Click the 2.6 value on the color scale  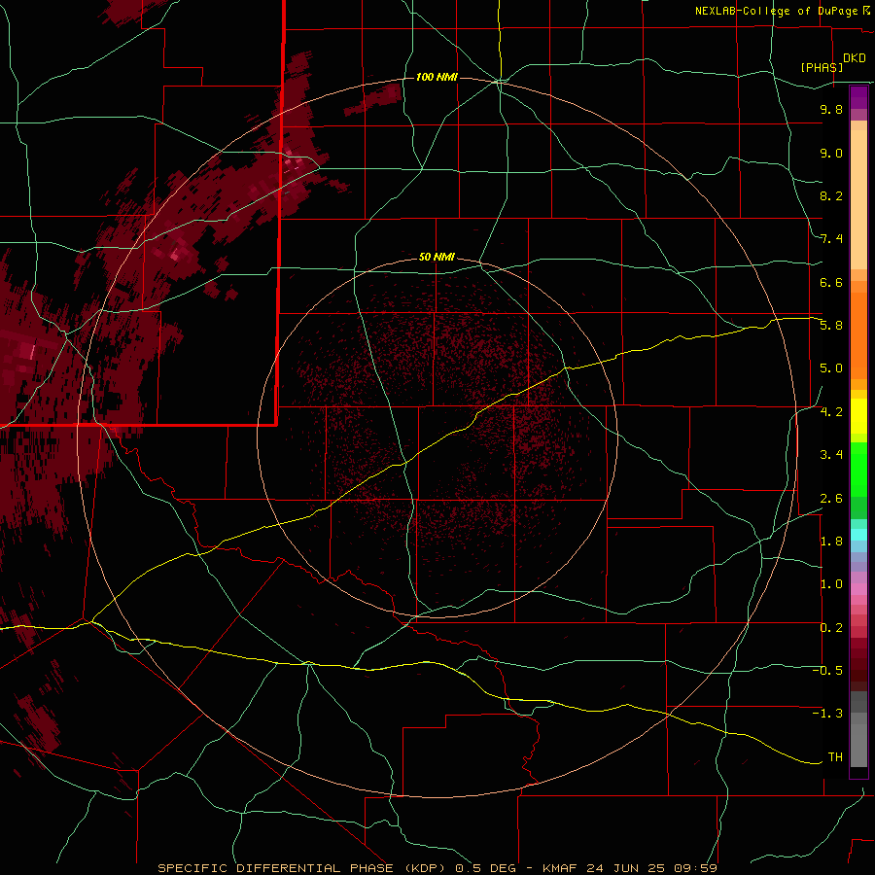pos(831,499)
